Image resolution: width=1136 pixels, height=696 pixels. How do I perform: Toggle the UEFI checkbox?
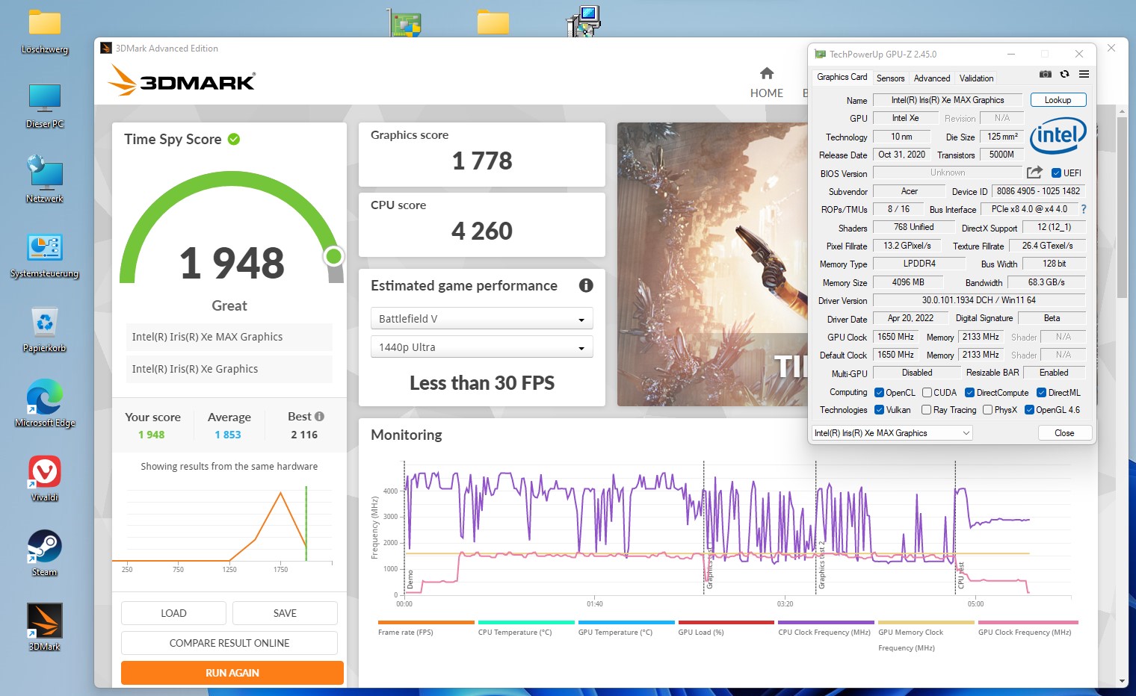pos(1056,173)
